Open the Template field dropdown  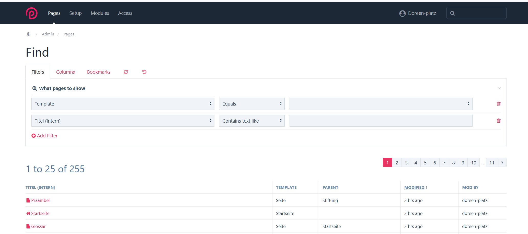123,104
